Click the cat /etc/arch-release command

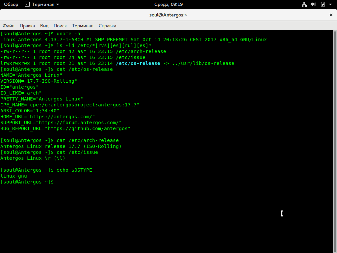click(88, 140)
